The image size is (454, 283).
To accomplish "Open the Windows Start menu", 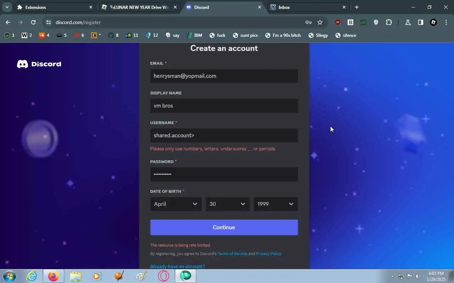I will (9, 276).
